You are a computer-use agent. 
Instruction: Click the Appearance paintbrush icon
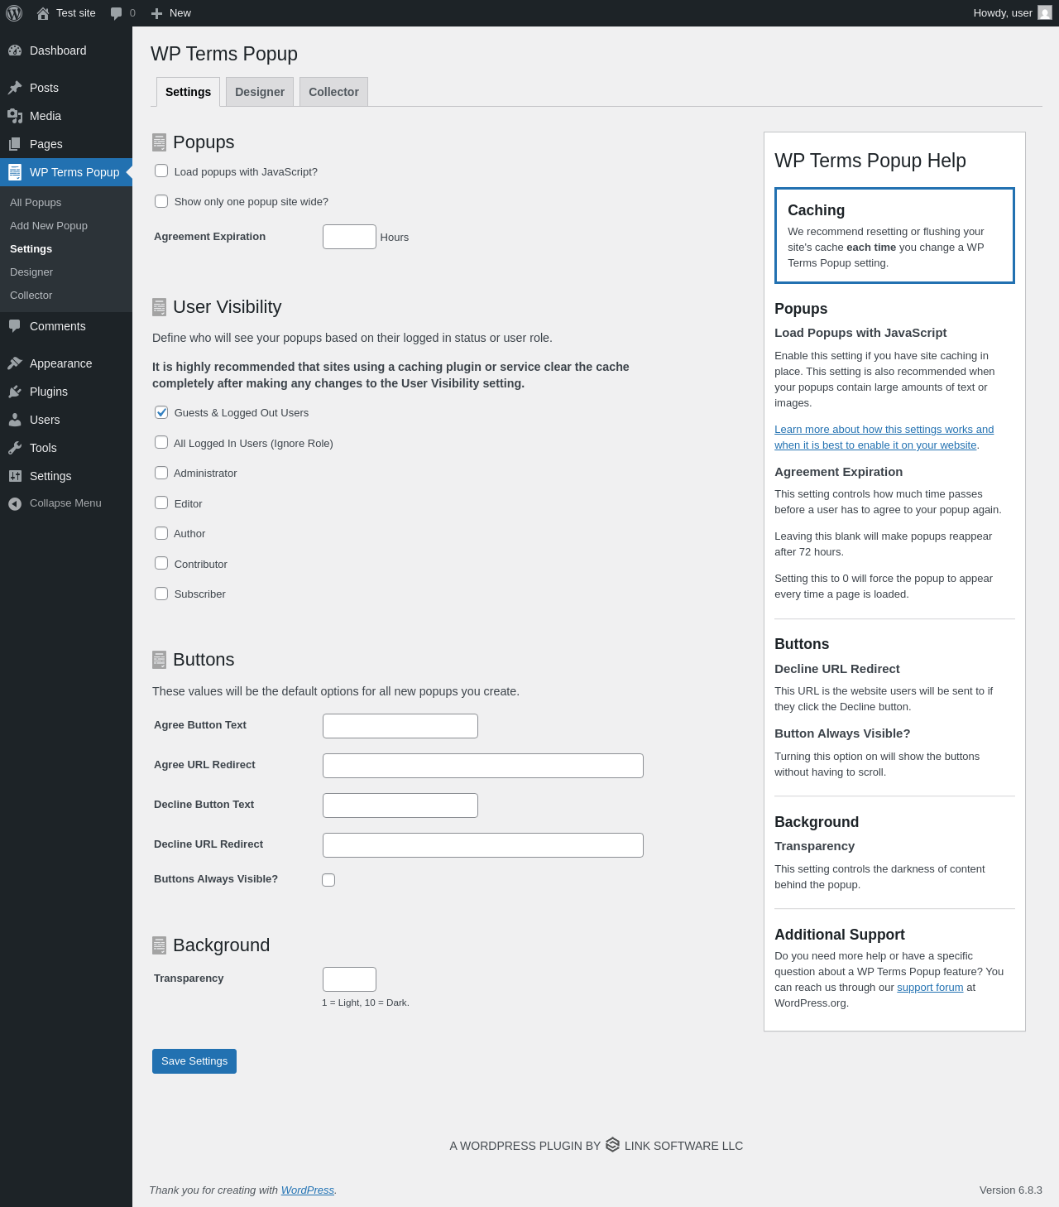[x=15, y=363]
